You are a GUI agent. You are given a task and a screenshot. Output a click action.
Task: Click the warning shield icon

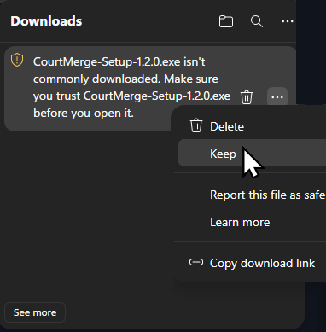[x=17, y=60]
